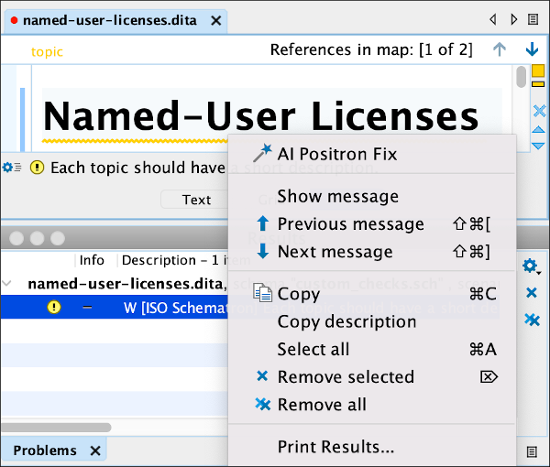Choose Copy description option

pos(346,321)
